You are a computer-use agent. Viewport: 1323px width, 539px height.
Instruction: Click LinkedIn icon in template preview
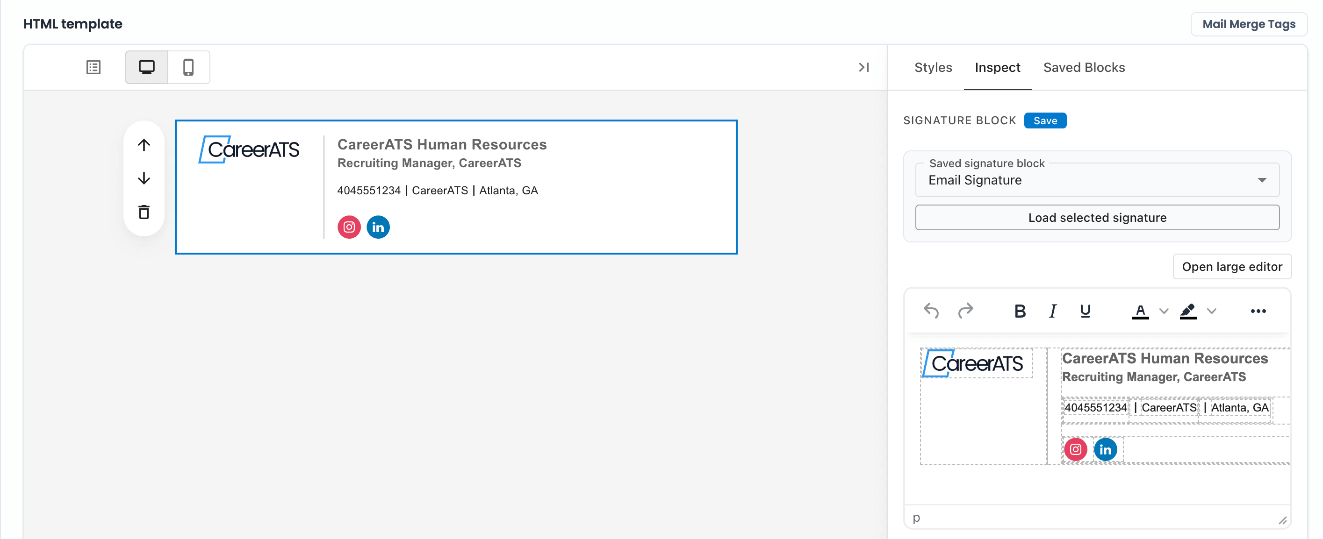378,227
